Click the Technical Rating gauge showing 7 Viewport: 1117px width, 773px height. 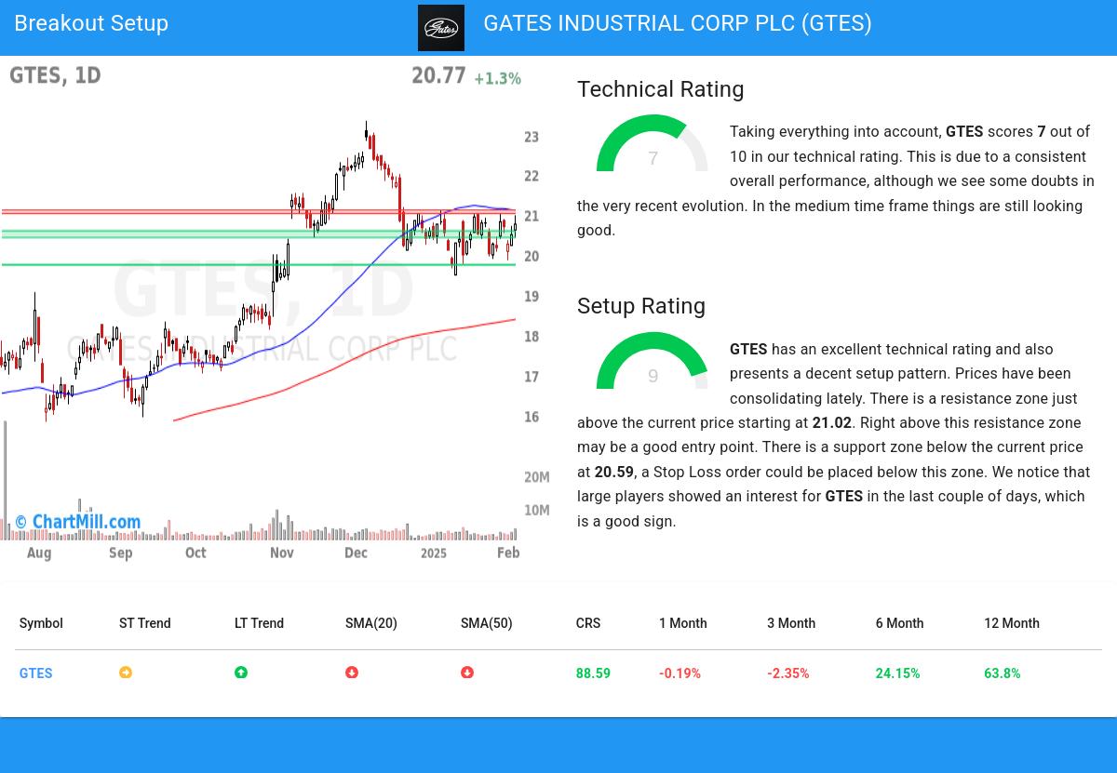point(653,143)
